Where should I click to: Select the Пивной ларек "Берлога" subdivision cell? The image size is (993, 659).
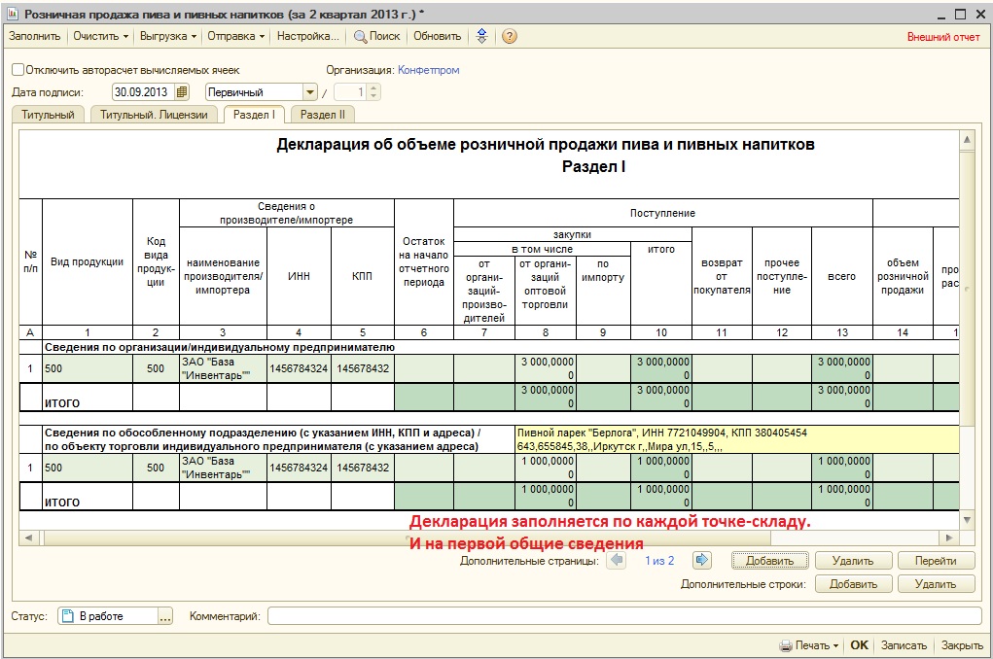pos(737,440)
